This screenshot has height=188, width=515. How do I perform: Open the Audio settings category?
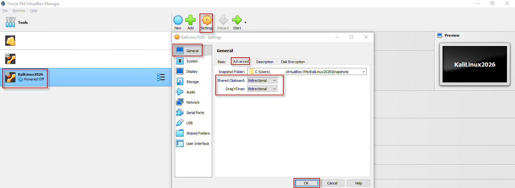point(193,92)
